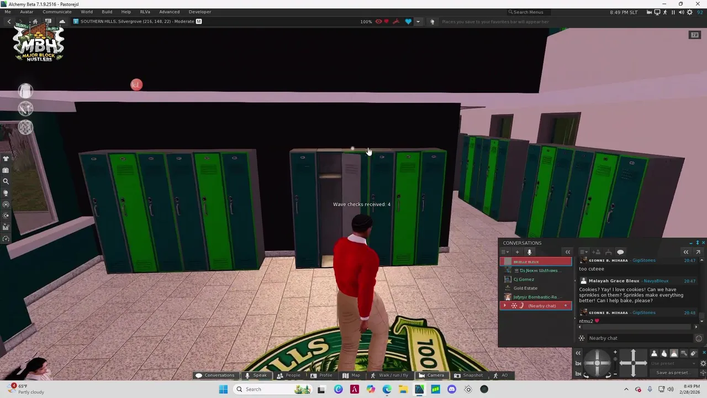This screenshot has height=398, width=707.
Task: Open the Help menu
Action: pos(126,12)
